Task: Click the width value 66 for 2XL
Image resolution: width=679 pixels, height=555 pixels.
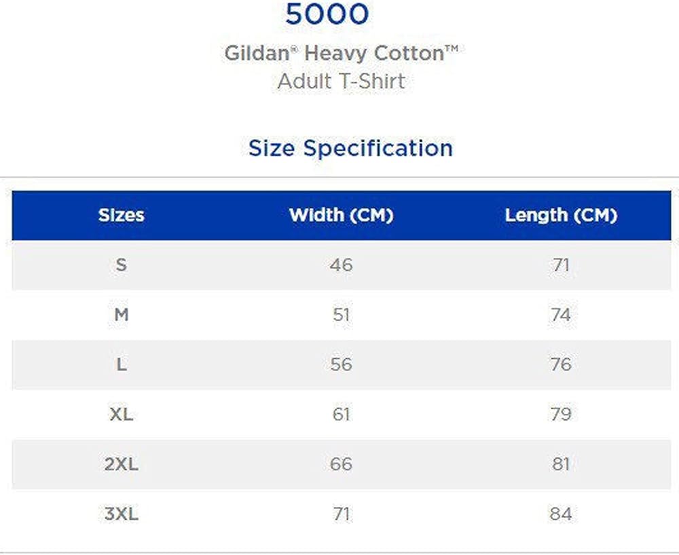Action: [342, 464]
